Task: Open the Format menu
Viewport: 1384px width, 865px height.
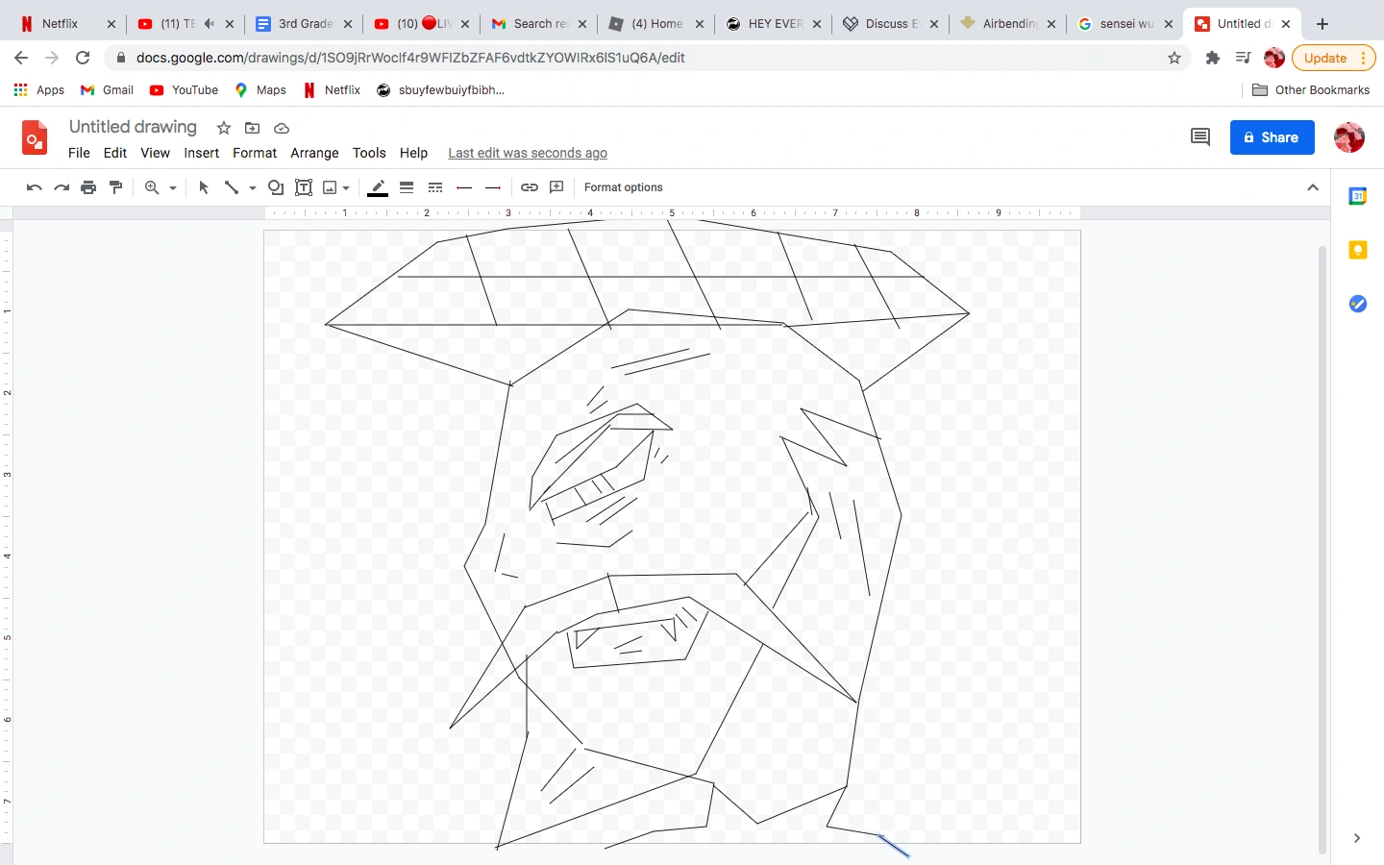Action: tap(255, 153)
